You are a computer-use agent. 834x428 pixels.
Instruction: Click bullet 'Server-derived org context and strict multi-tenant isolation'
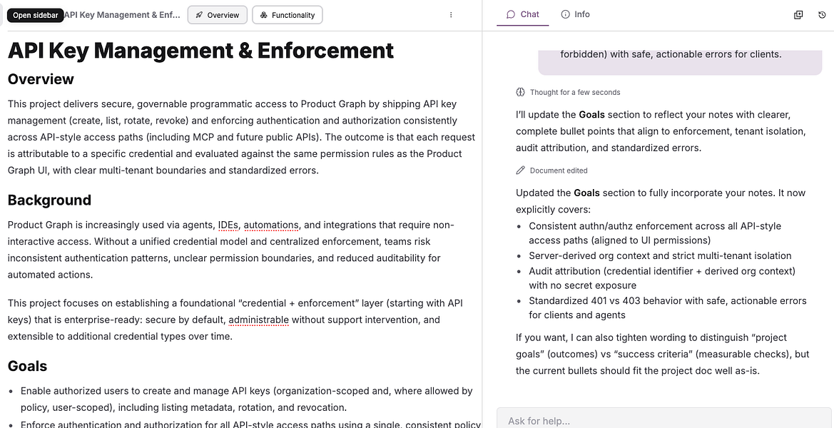[659, 256]
